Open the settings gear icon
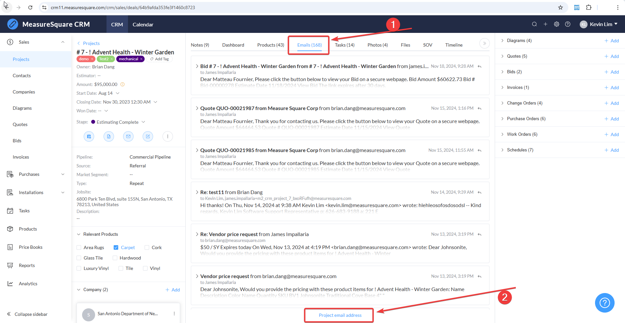 coord(557,24)
